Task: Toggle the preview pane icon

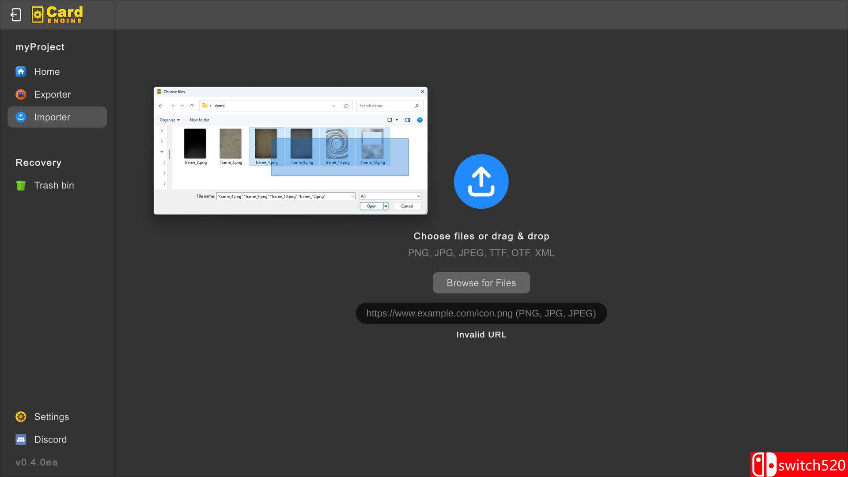Action: pyautogui.click(x=408, y=120)
